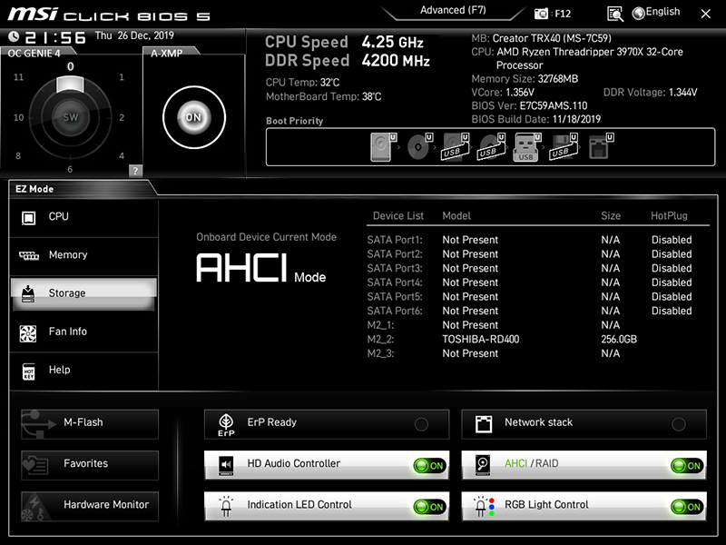Toggle AHCI / RAID ON switch

(x=687, y=466)
